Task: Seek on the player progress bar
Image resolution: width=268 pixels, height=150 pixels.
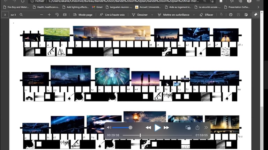Action: click(157, 135)
